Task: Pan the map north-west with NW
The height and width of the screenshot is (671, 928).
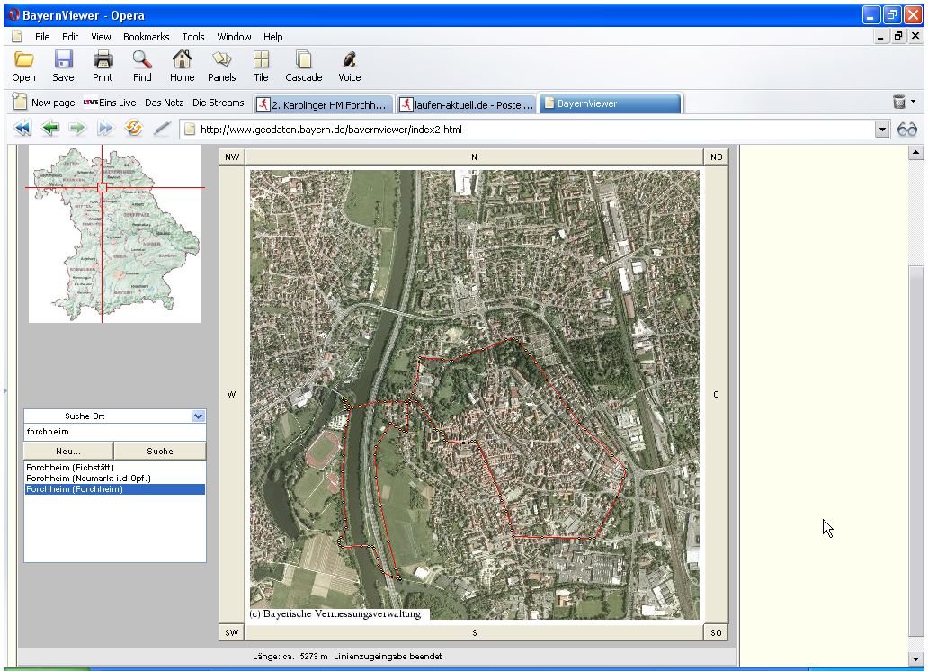Action: click(233, 157)
